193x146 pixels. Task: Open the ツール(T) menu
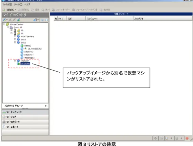click(x=18, y=4)
